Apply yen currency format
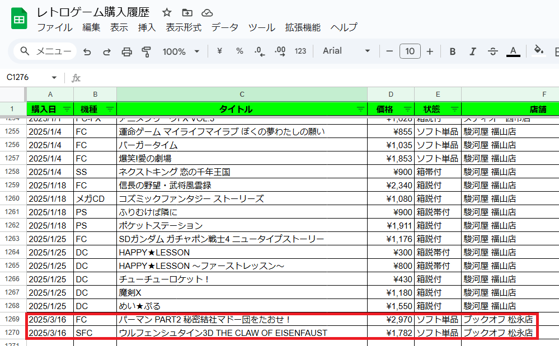Viewport: 559px width, 346px height. (219, 51)
